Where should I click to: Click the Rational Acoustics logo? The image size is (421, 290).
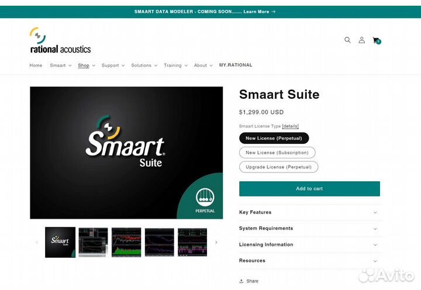pos(60,40)
